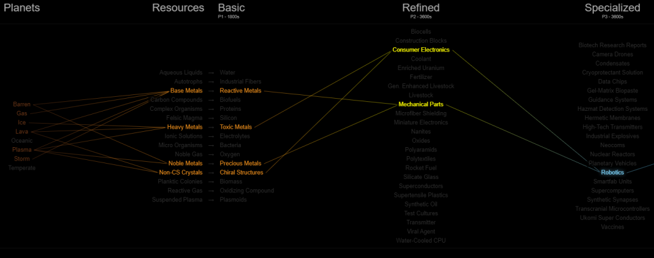Choose the Plasma planet
Viewport: 654px width, 258px height.
pyautogui.click(x=22, y=150)
